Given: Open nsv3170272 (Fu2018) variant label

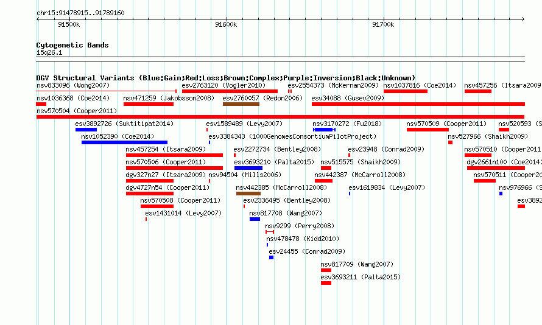Looking at the screenshot, I should pyautogui.click(x=347, y=124).
